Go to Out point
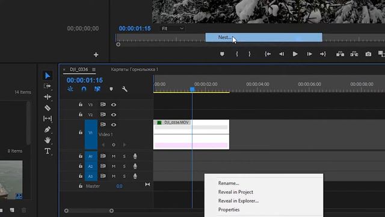 323,54
